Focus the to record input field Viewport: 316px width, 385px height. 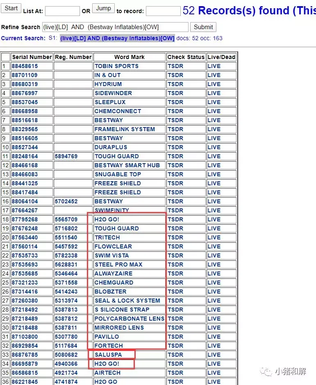point(163,11)
